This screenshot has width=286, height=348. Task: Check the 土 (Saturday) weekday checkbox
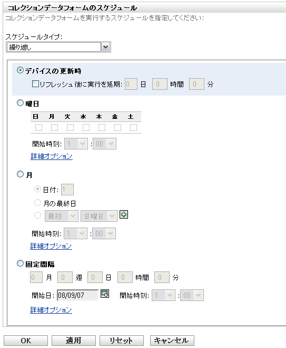(133, 128)
